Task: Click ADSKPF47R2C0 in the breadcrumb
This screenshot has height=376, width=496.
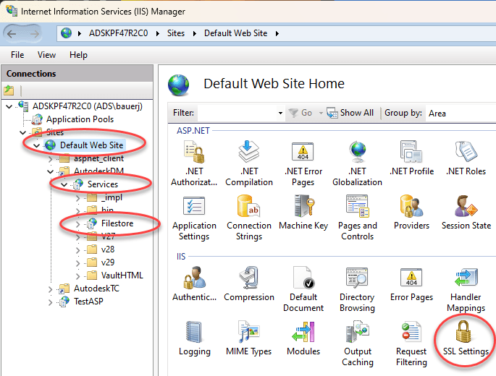Action: click(118, 33)
